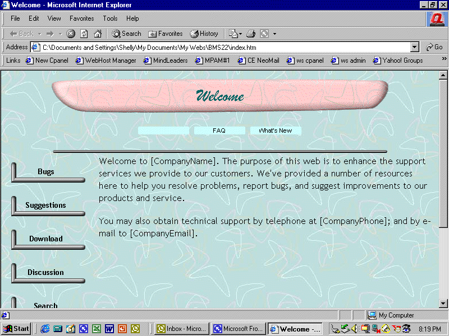Open the Forward history dropdown arrow
This screenshot has height=336, width=449.
pos(60,34)
